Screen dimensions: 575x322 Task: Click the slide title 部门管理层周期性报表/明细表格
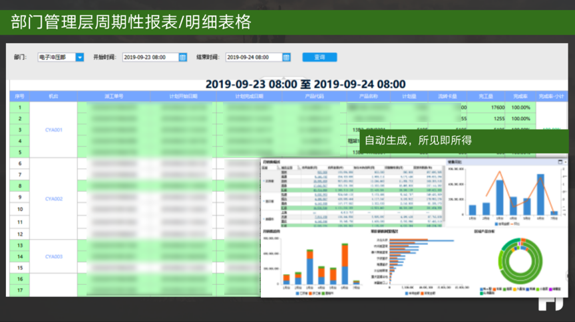pyautogui.click(x=131, y=22)
